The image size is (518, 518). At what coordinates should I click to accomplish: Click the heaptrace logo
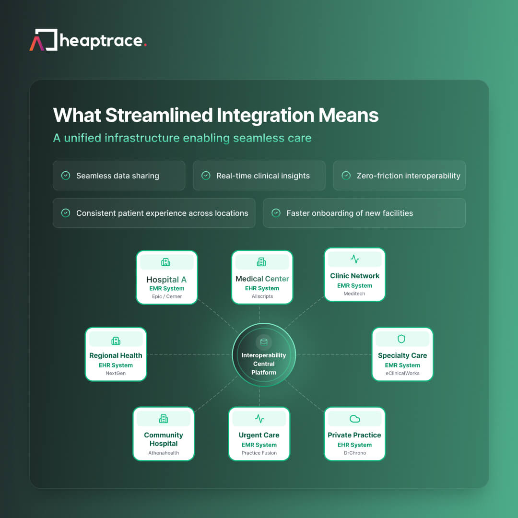click(88, 40)
